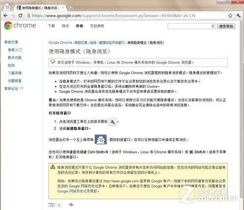Screen dimensions: 244x210
Task: Click the 打开隐身窗口 heading
Action: pyautogui.click(x=60, y=113)
